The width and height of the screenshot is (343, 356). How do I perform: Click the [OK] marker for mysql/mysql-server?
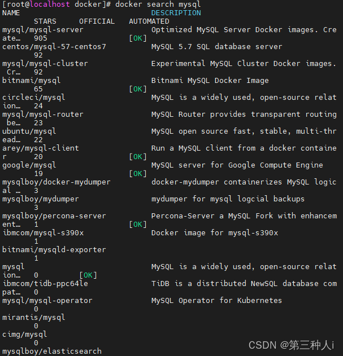click(x=138, y=38)
